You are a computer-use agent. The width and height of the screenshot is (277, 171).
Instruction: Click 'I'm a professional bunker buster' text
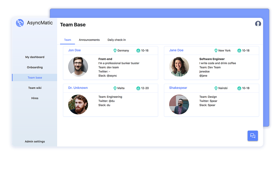119,63
